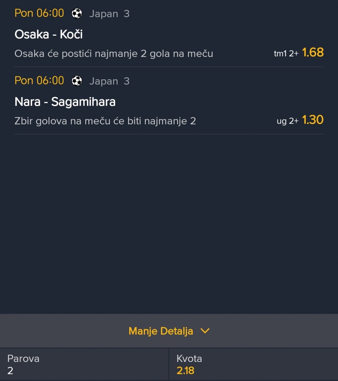Click the soccer ball icon beside Nara match
The height and width of the screenshot is (381, 338).
[x=77, y=81]
